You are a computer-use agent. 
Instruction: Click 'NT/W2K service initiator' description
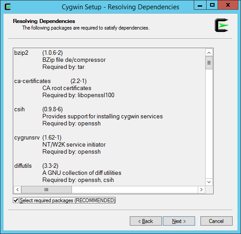(x=74, y=145)
